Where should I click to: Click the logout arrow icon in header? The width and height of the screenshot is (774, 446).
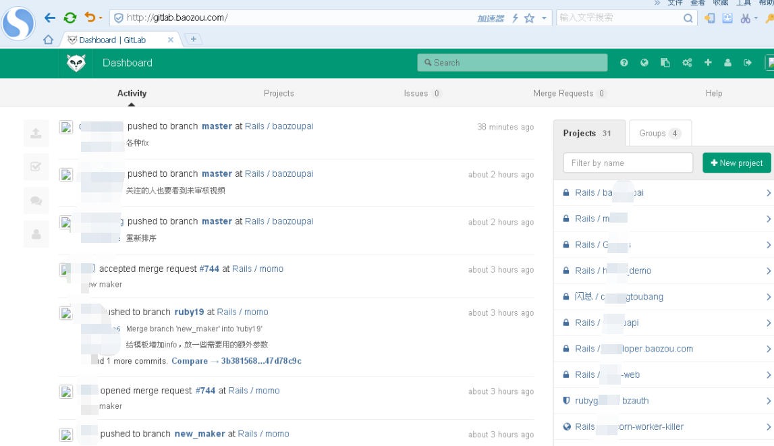(x=748, y=63)
